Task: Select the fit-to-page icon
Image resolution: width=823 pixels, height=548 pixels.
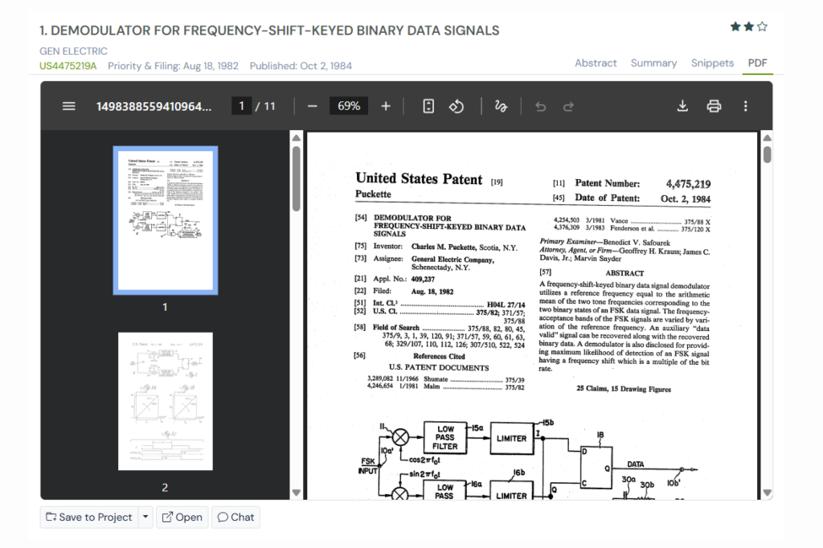Action: tap(428, 105)
